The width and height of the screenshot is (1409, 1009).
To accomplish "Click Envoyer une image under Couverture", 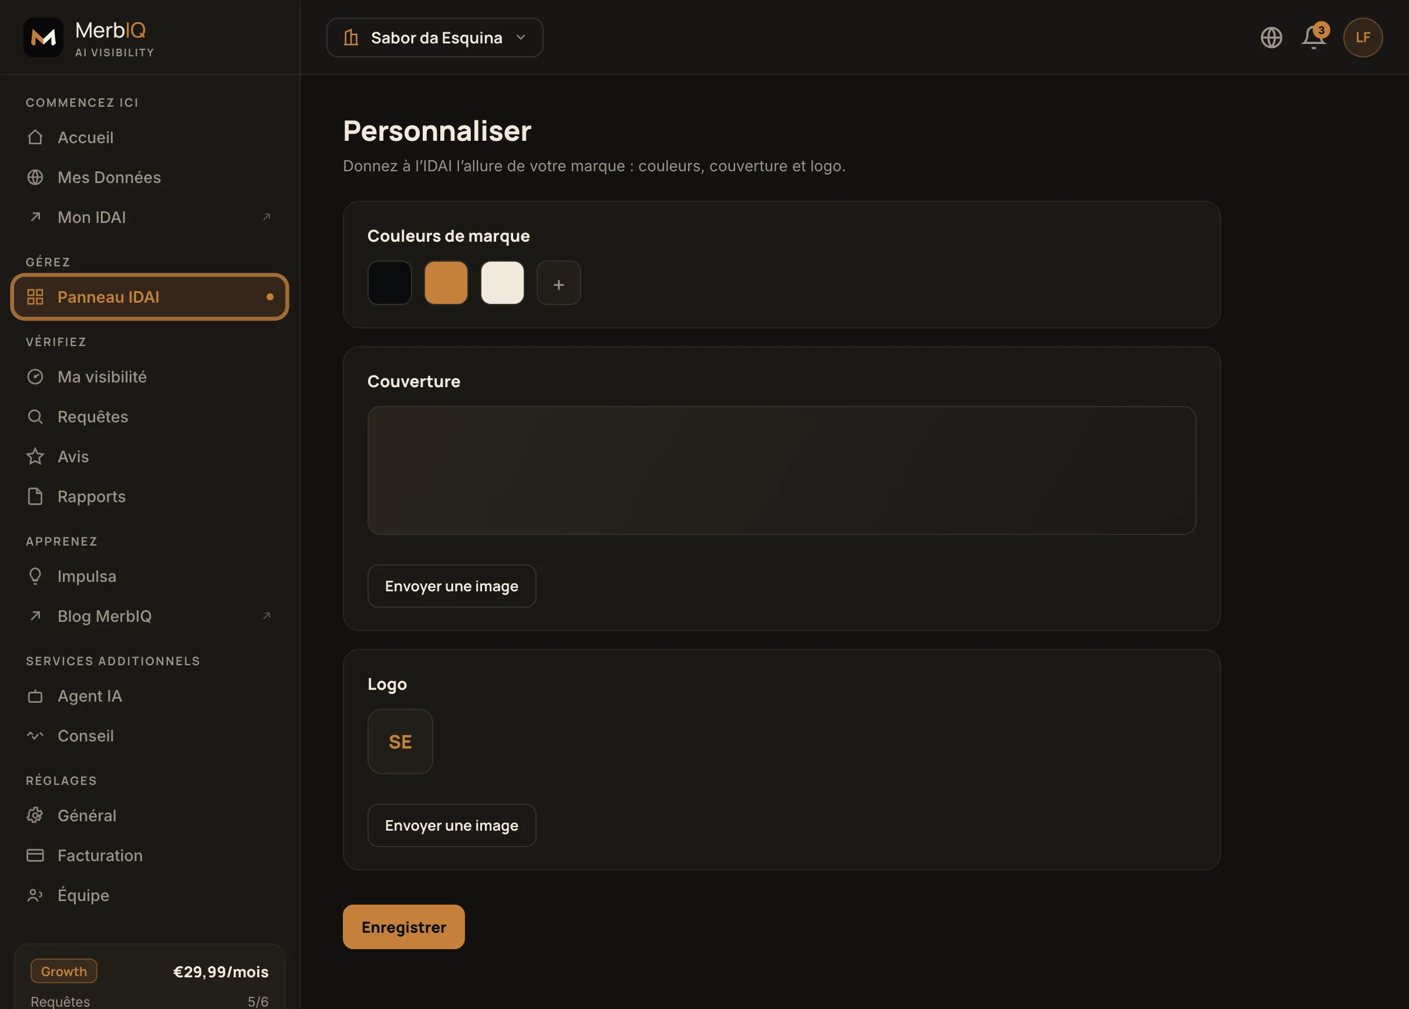I will tap(451, 585).
